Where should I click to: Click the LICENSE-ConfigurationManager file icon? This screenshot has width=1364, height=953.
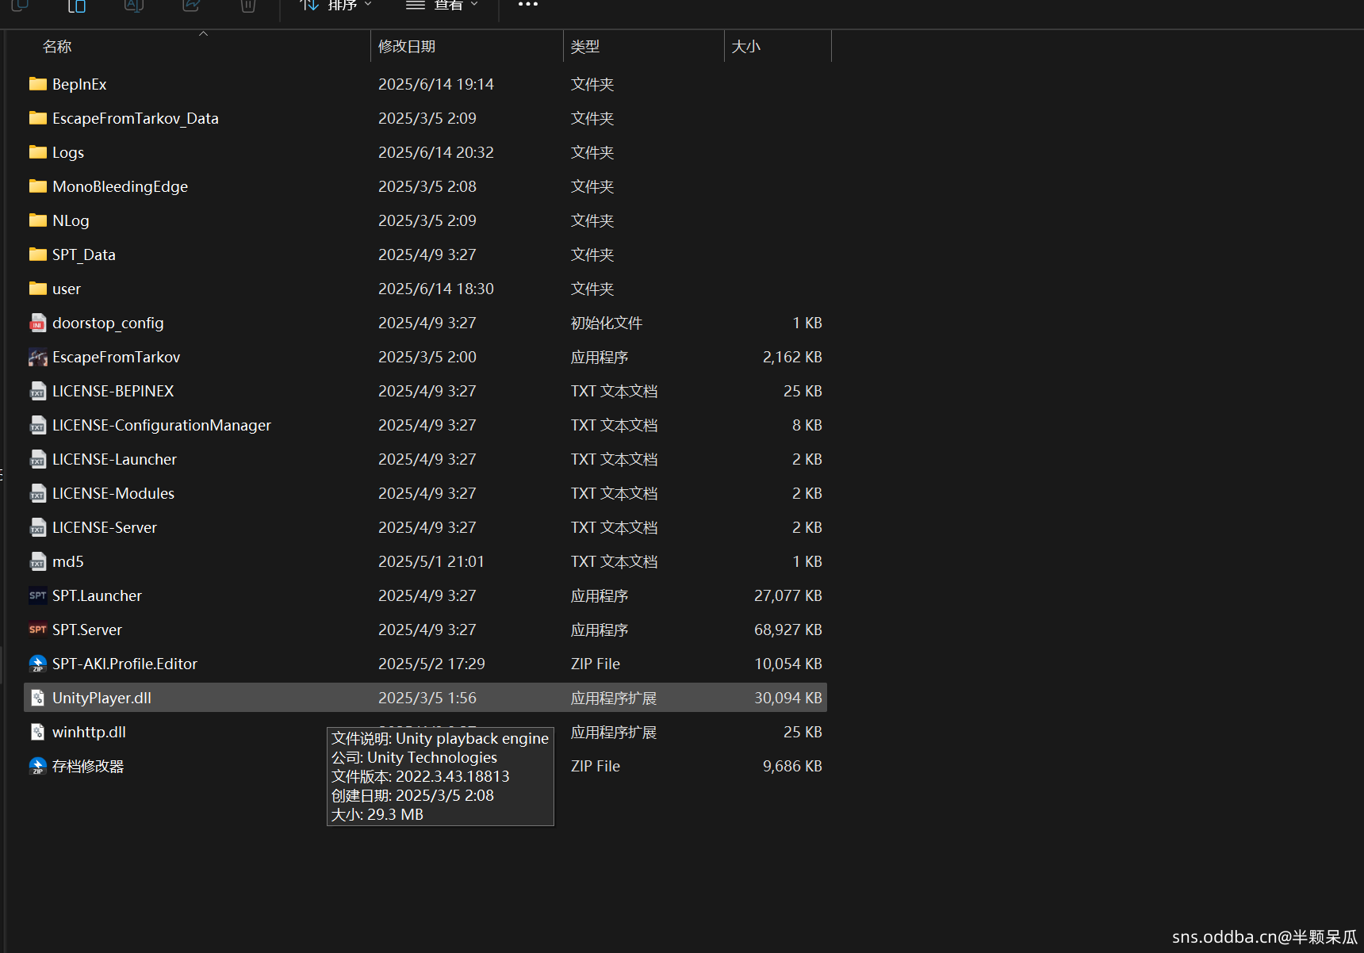coord(37,425)
